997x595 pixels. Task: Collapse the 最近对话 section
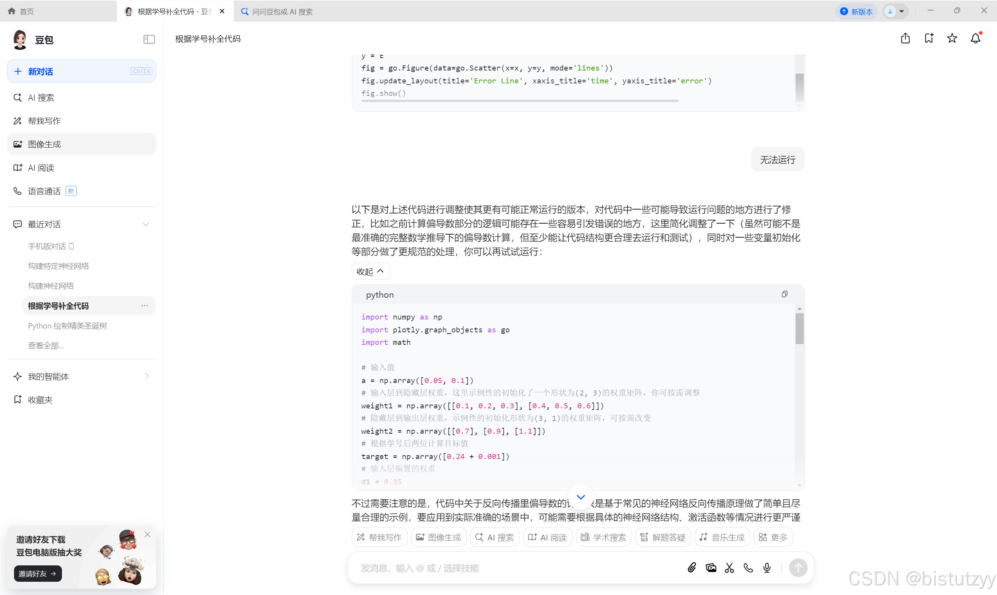146,224
